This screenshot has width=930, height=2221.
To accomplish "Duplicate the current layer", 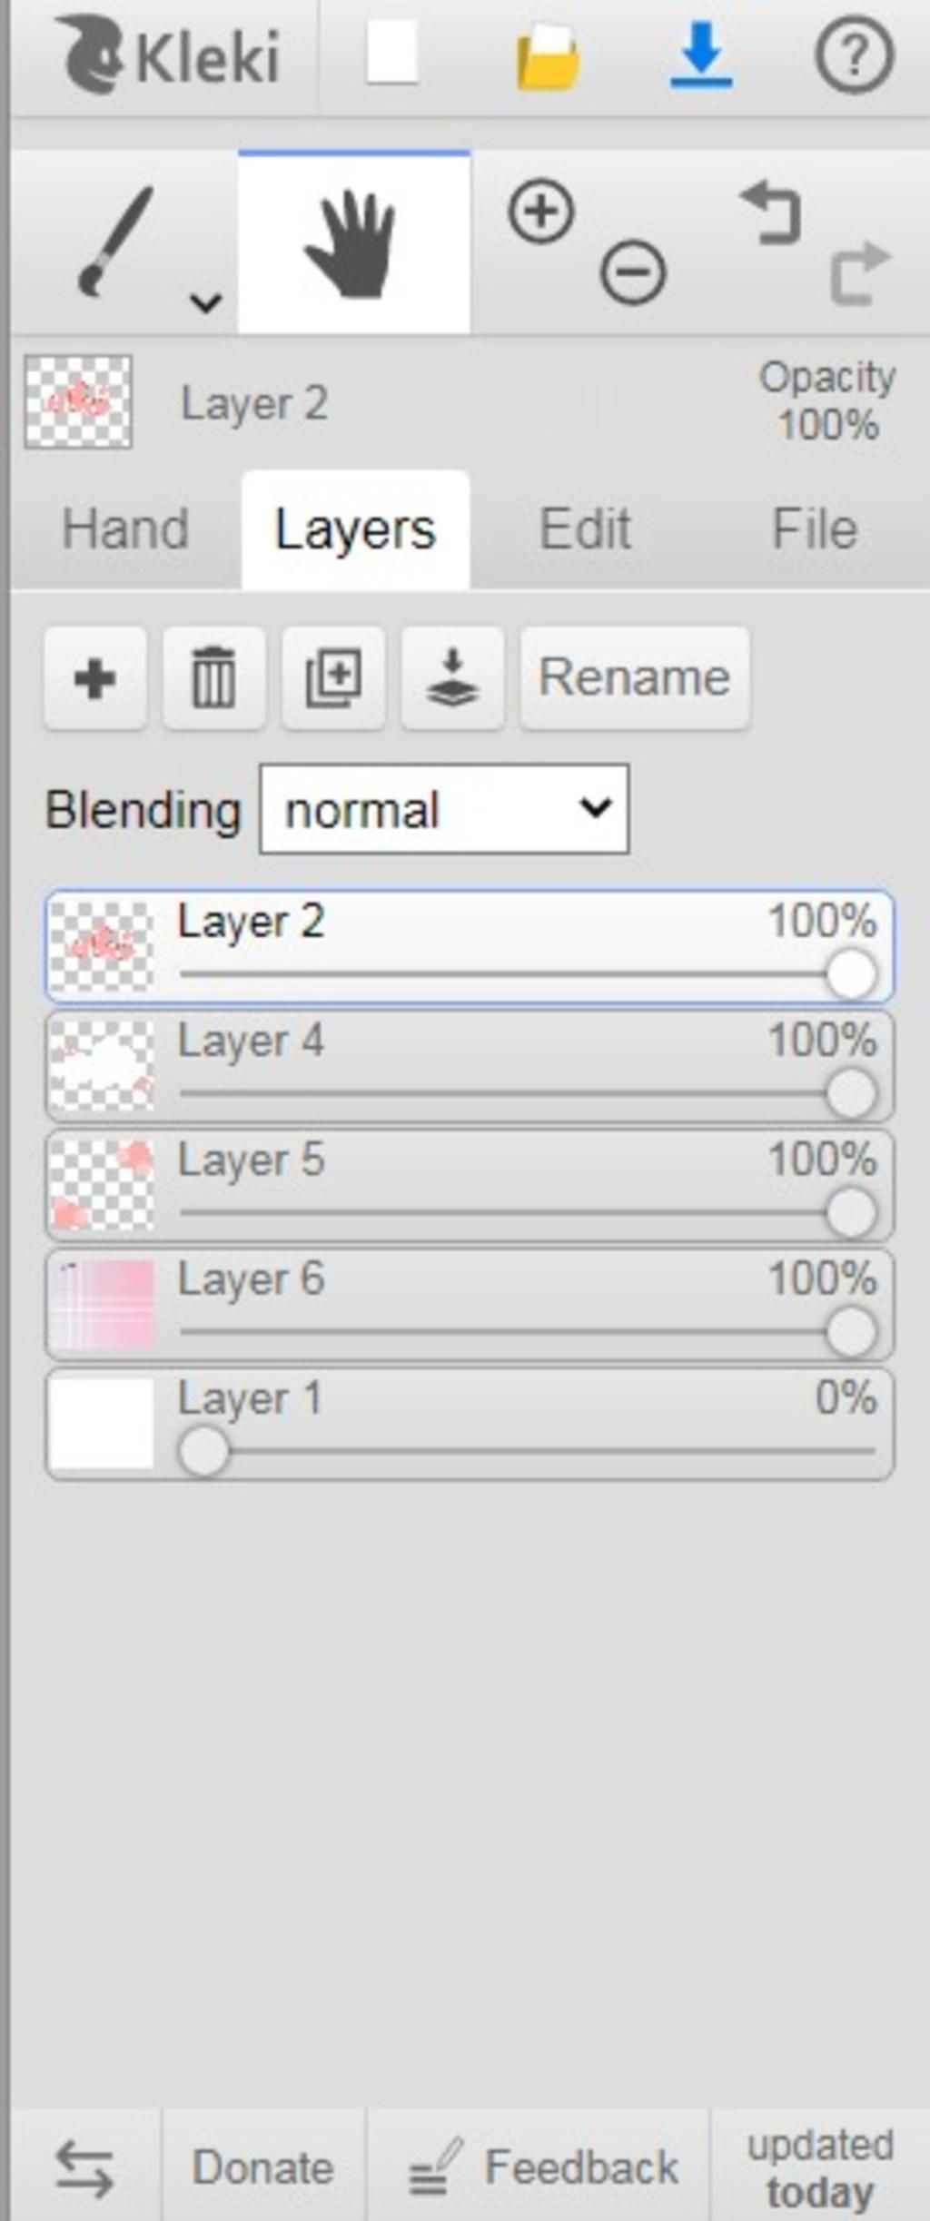I will tap(333, 677).
